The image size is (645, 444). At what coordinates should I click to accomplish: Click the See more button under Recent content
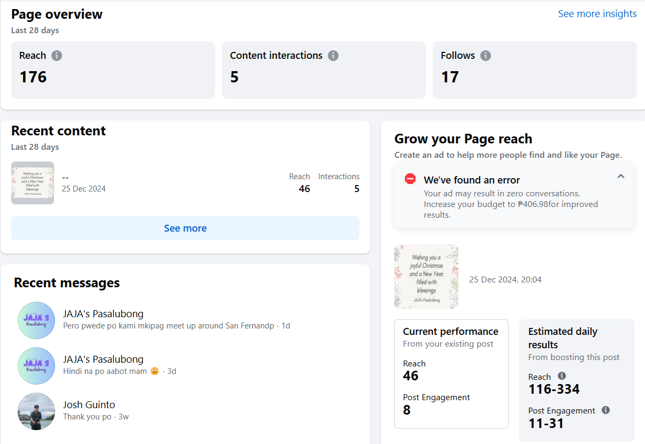coord(185,228)
